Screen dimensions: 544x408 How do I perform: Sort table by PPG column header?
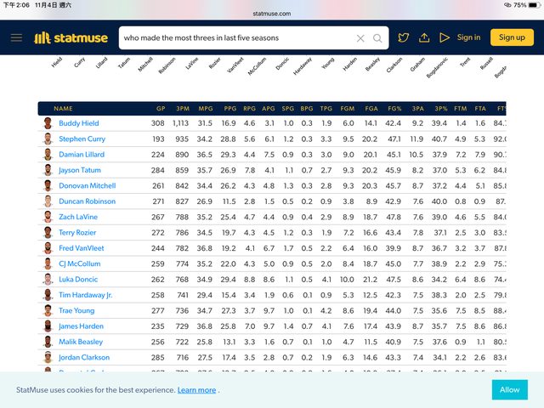pos(228,109)
